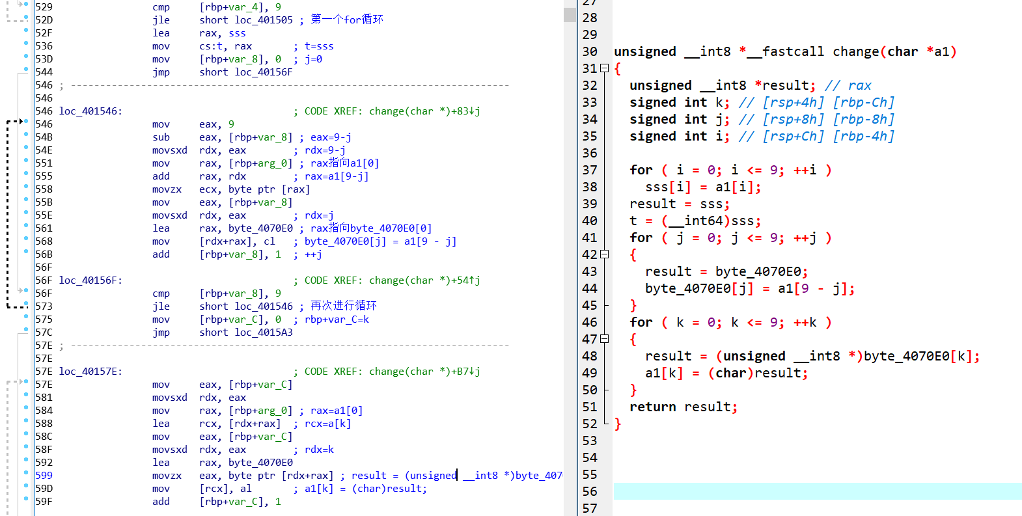Collapse the k for-loop block at line 47
The image size is (1022, 516).
(604, 339)
